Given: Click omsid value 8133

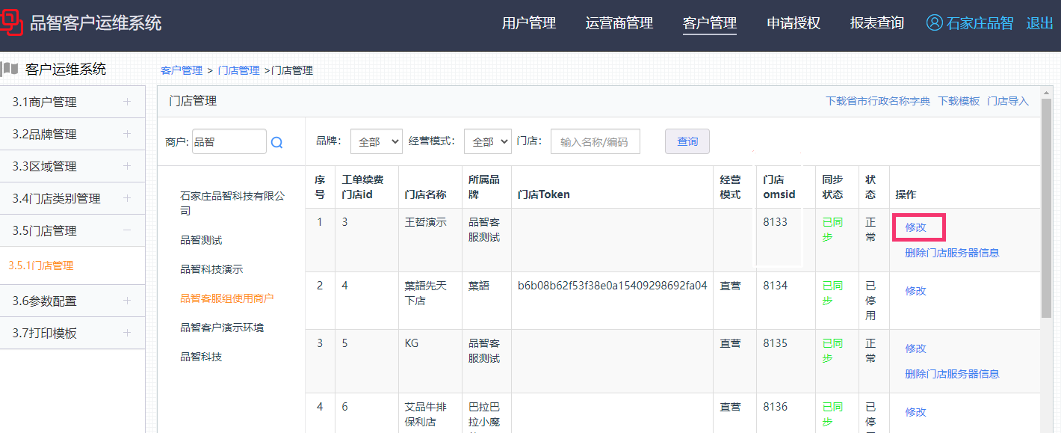Looking at the screenshot, I should 775,222.
